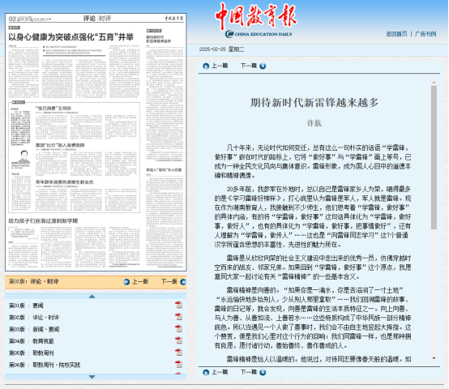Select 第01版 要闻 in the page list
The height and width of the screenshot is (389, 449).
coord(26,306)
